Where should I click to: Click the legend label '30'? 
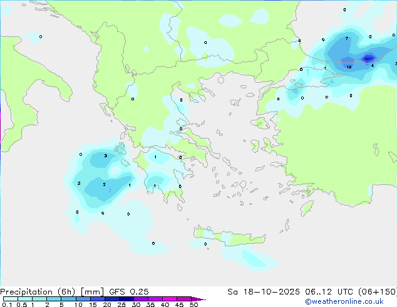[x=136, y=304]
